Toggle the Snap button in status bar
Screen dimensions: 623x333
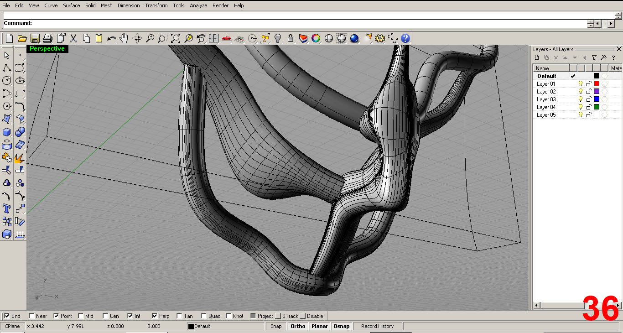coord(276,326)
